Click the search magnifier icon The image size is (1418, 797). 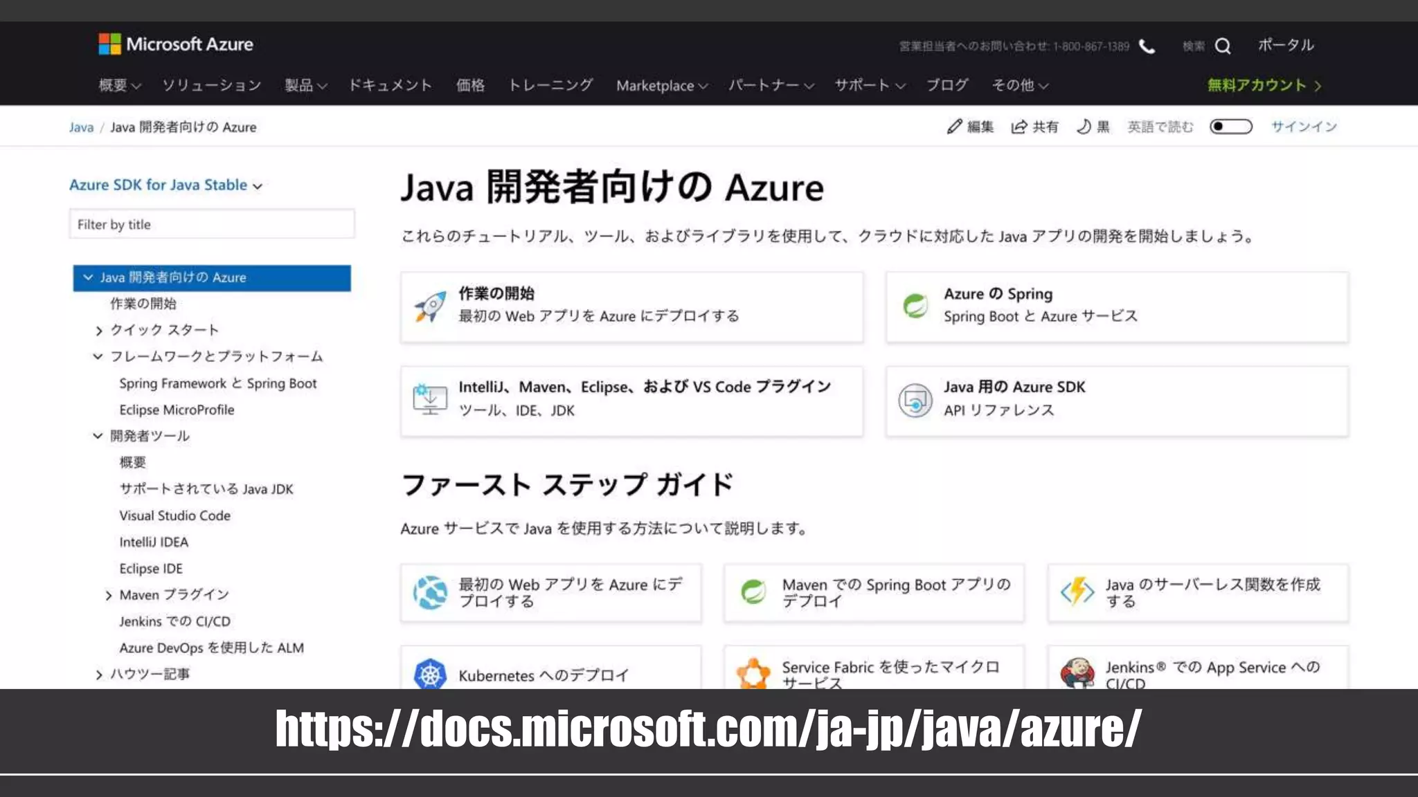[x=1223, y=46]
